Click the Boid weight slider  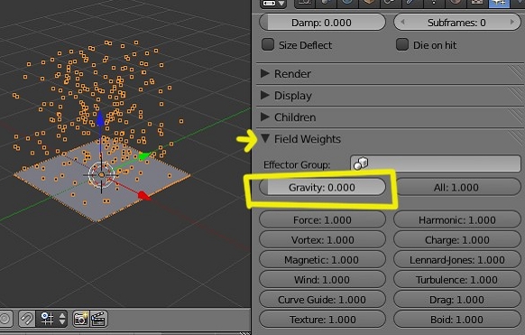click(456, 320)
